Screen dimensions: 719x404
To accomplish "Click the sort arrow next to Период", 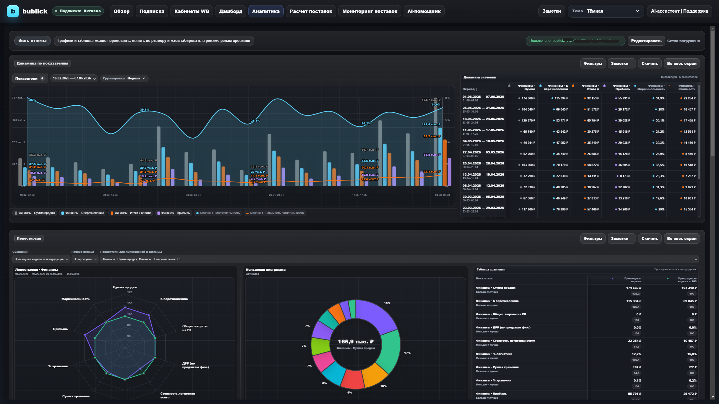I will coord(476,89).
